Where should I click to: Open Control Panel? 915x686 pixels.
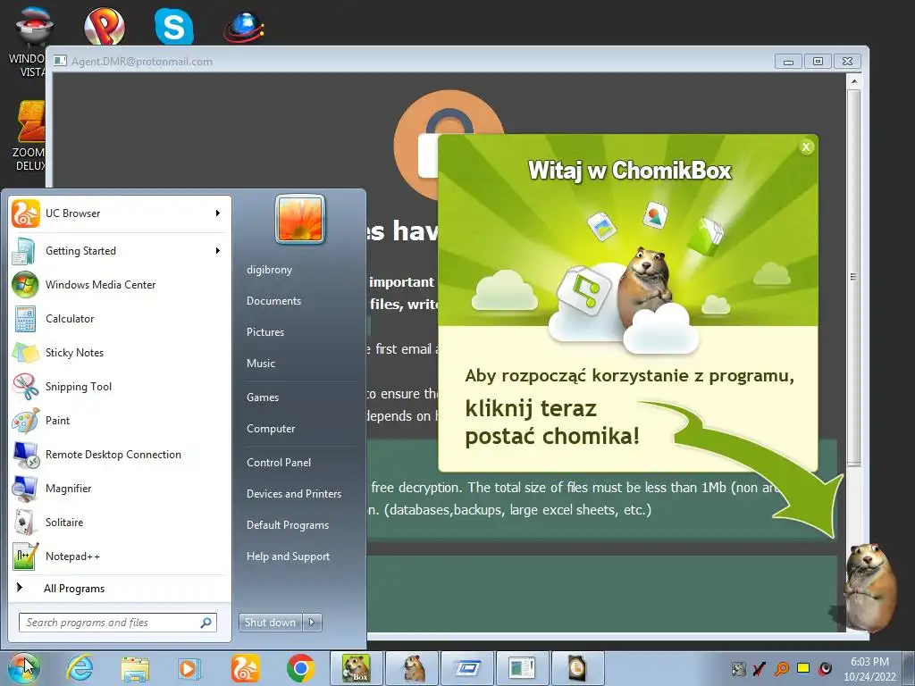(x=279, y=463)
